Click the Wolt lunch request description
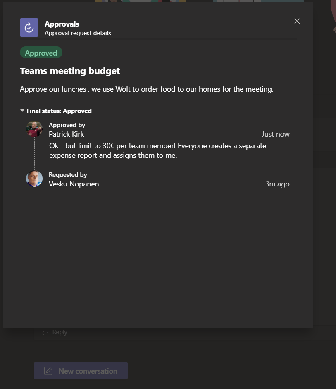 pos(146,89)
